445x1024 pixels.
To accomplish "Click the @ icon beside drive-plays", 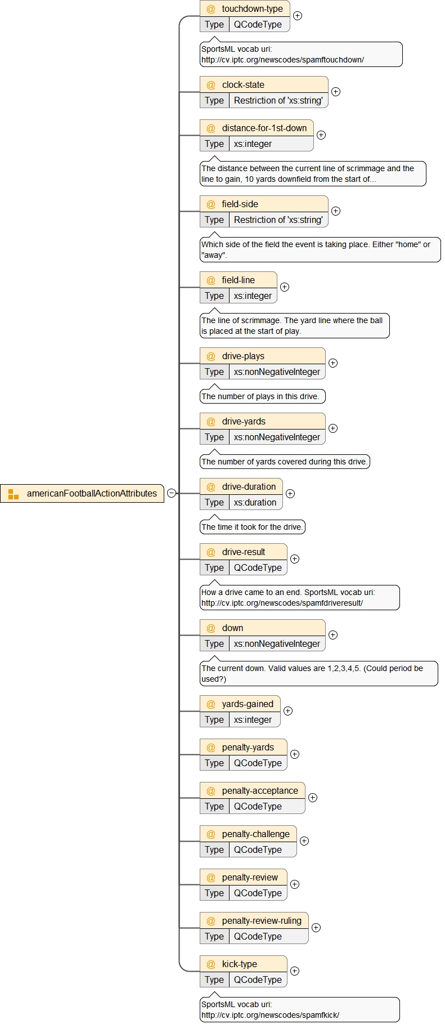I will pos(211,356).
